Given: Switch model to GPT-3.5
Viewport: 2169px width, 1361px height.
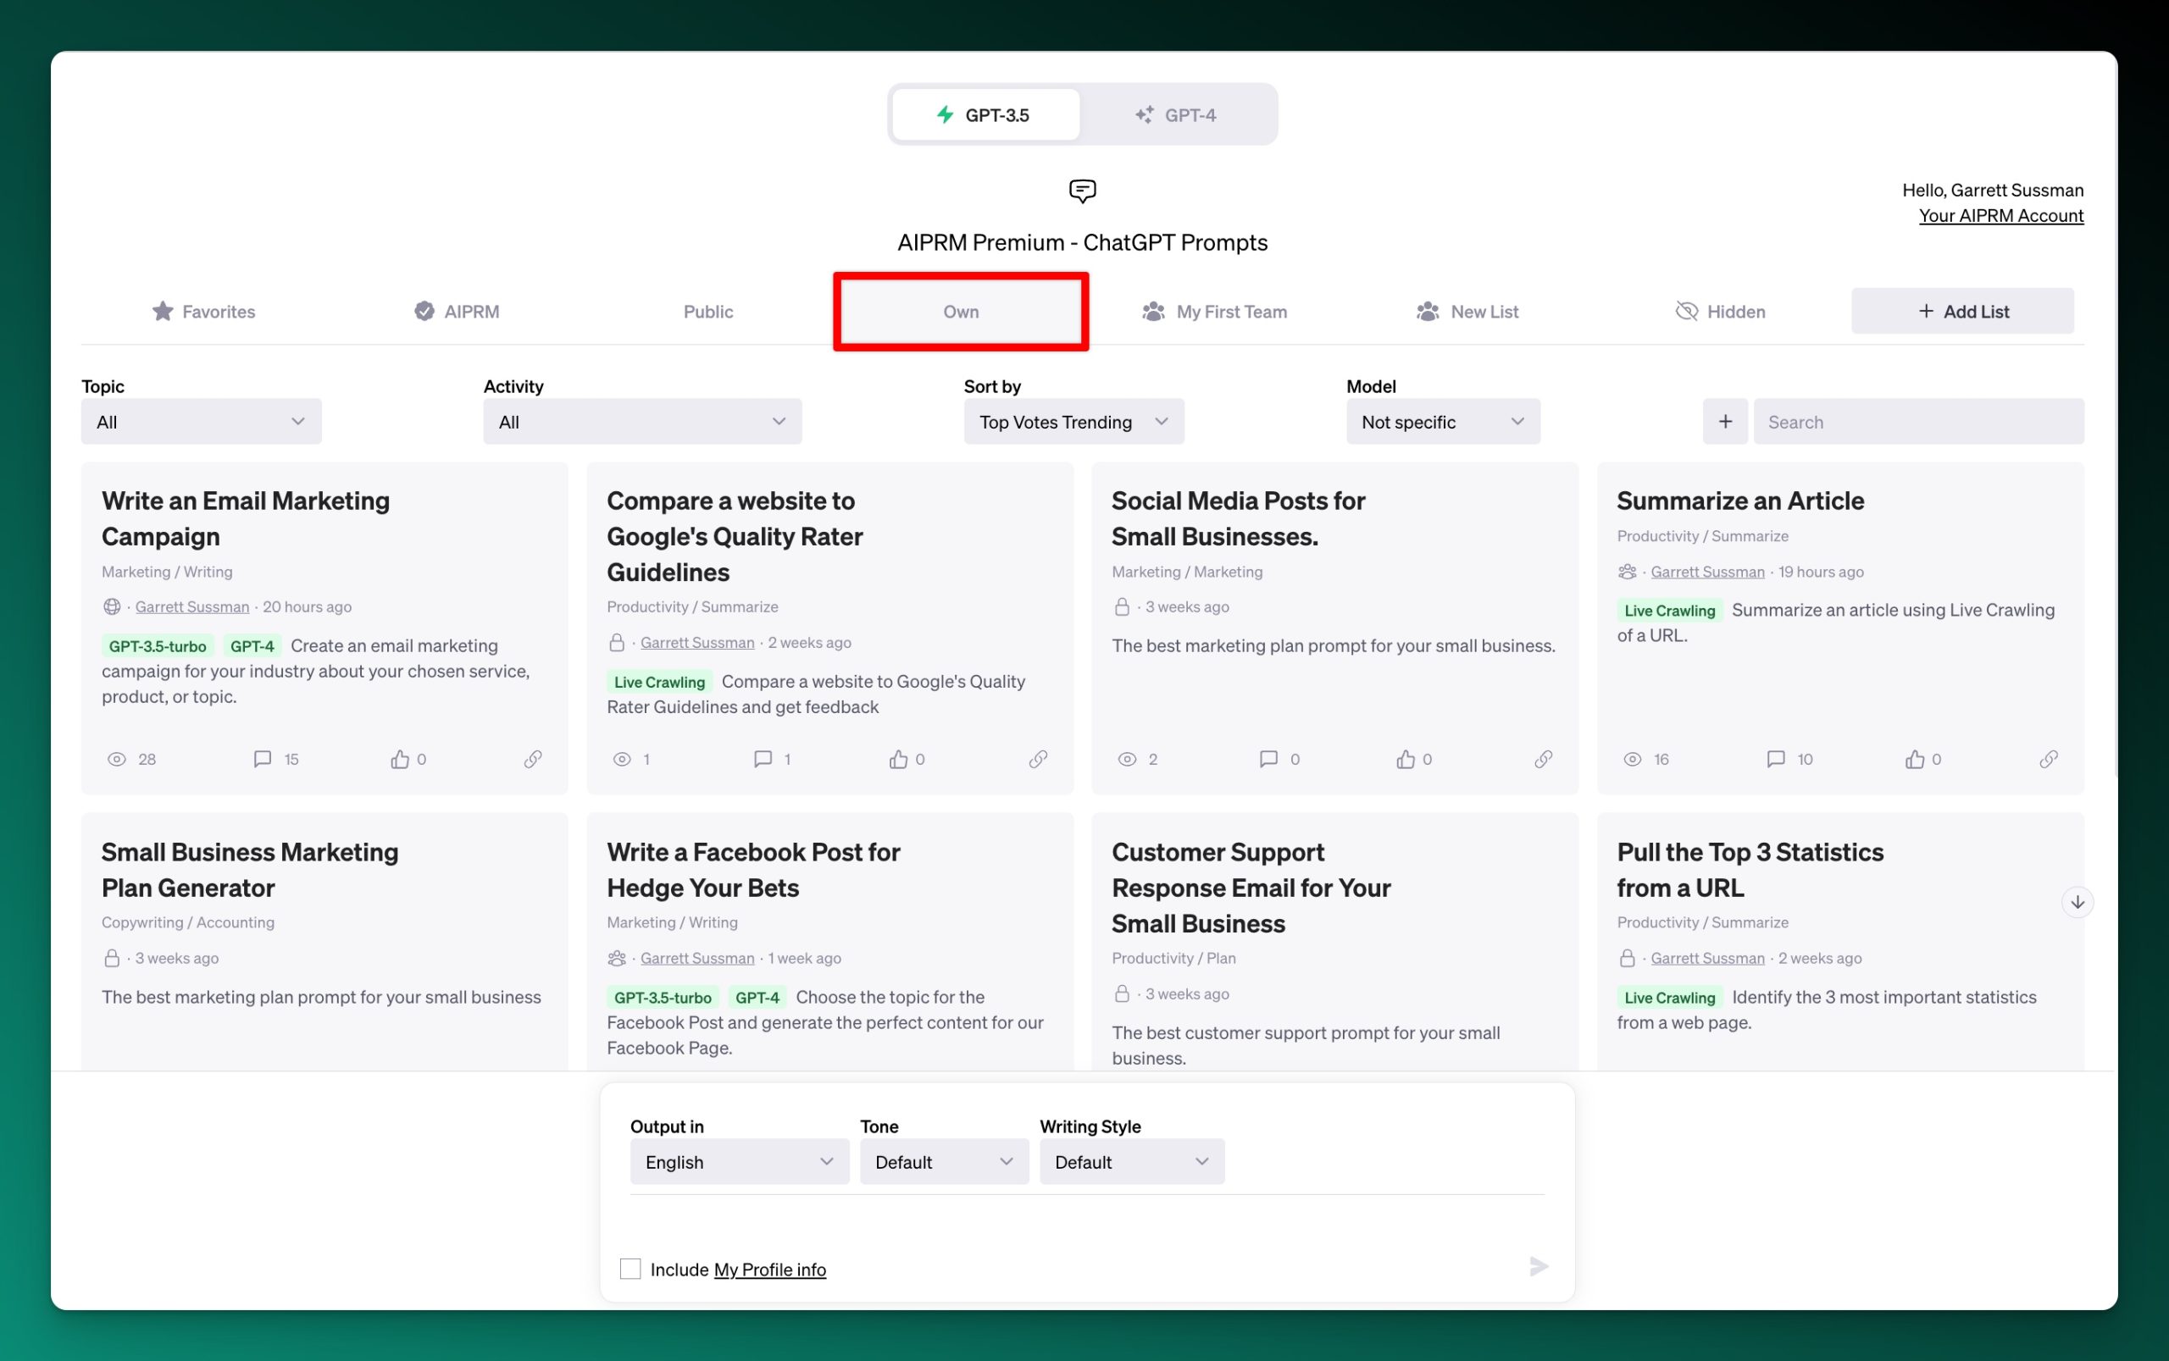Looking at the screenshot, I should click(986, 114).
